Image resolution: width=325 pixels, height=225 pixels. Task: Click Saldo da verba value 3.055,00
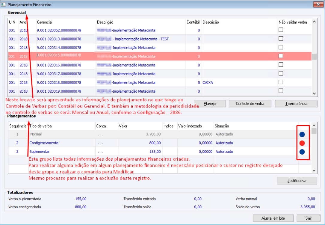[308, 207]
